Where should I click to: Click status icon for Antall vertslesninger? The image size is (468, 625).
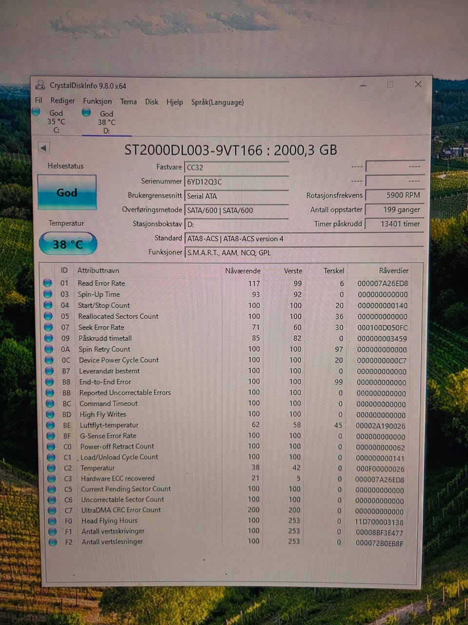(53, 542)
